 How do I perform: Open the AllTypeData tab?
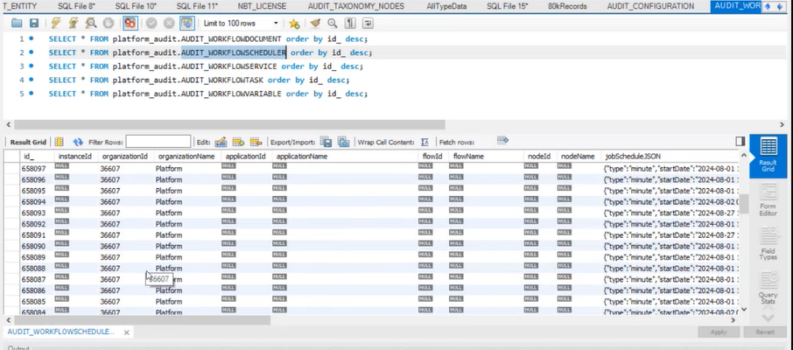tap(446, 6)
